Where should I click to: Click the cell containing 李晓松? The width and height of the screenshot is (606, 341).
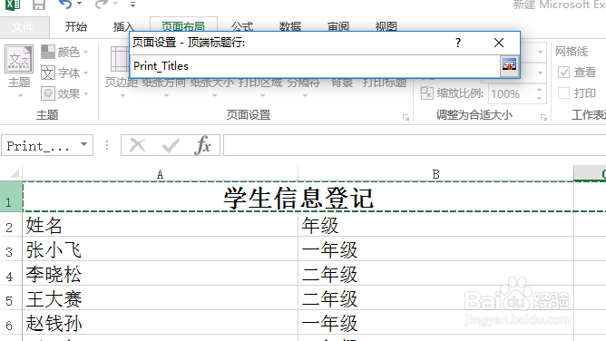(x=161, y=274)
